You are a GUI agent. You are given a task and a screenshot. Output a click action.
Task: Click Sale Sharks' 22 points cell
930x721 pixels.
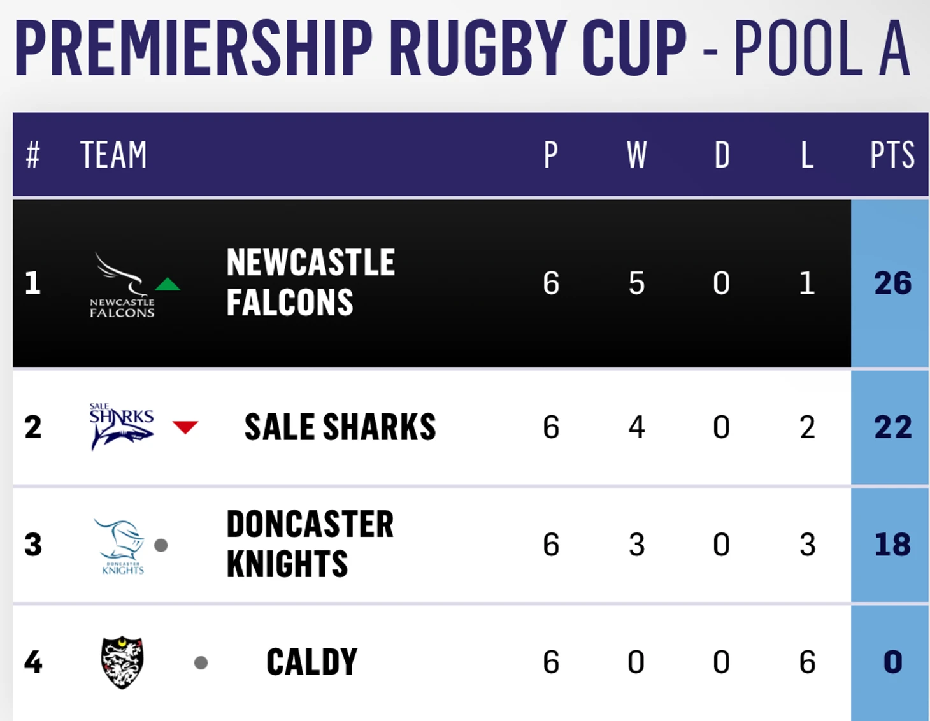pyautogui.click(x=892, y=427)
